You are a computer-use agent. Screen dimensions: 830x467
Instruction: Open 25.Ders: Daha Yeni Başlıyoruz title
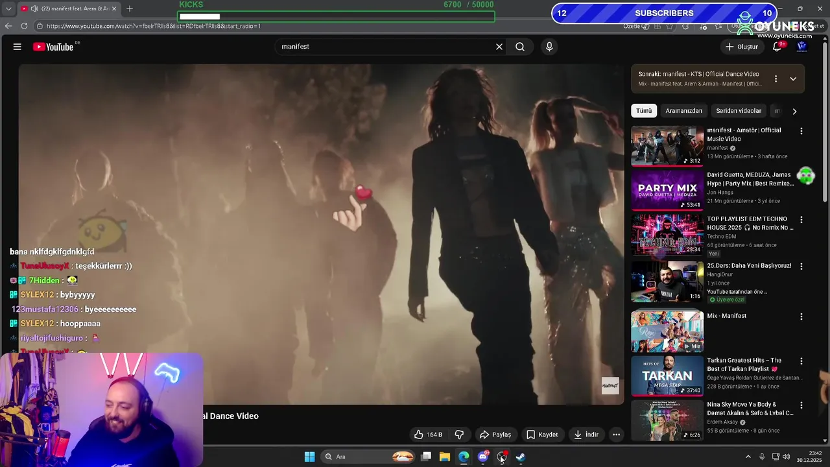coord(749,265)
